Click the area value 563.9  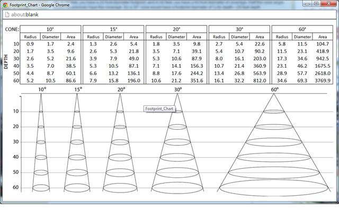tap(260, 74)
